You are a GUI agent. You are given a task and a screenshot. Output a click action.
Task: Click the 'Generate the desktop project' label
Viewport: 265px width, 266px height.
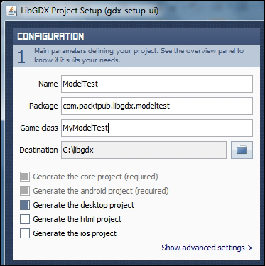(x=84, y=205)
